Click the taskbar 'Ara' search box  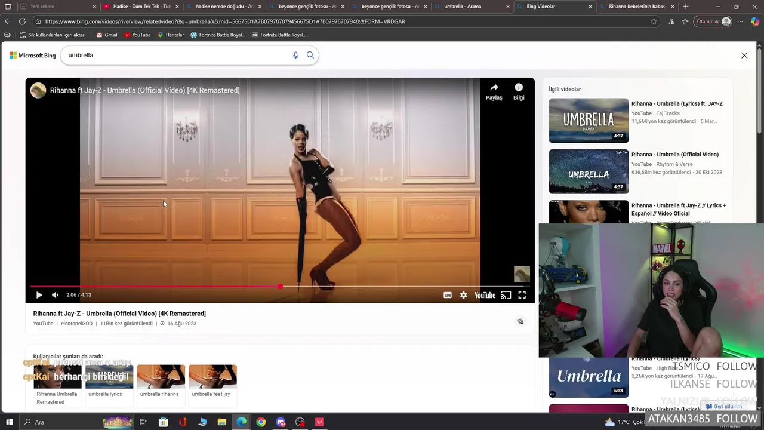click(78, 422)
